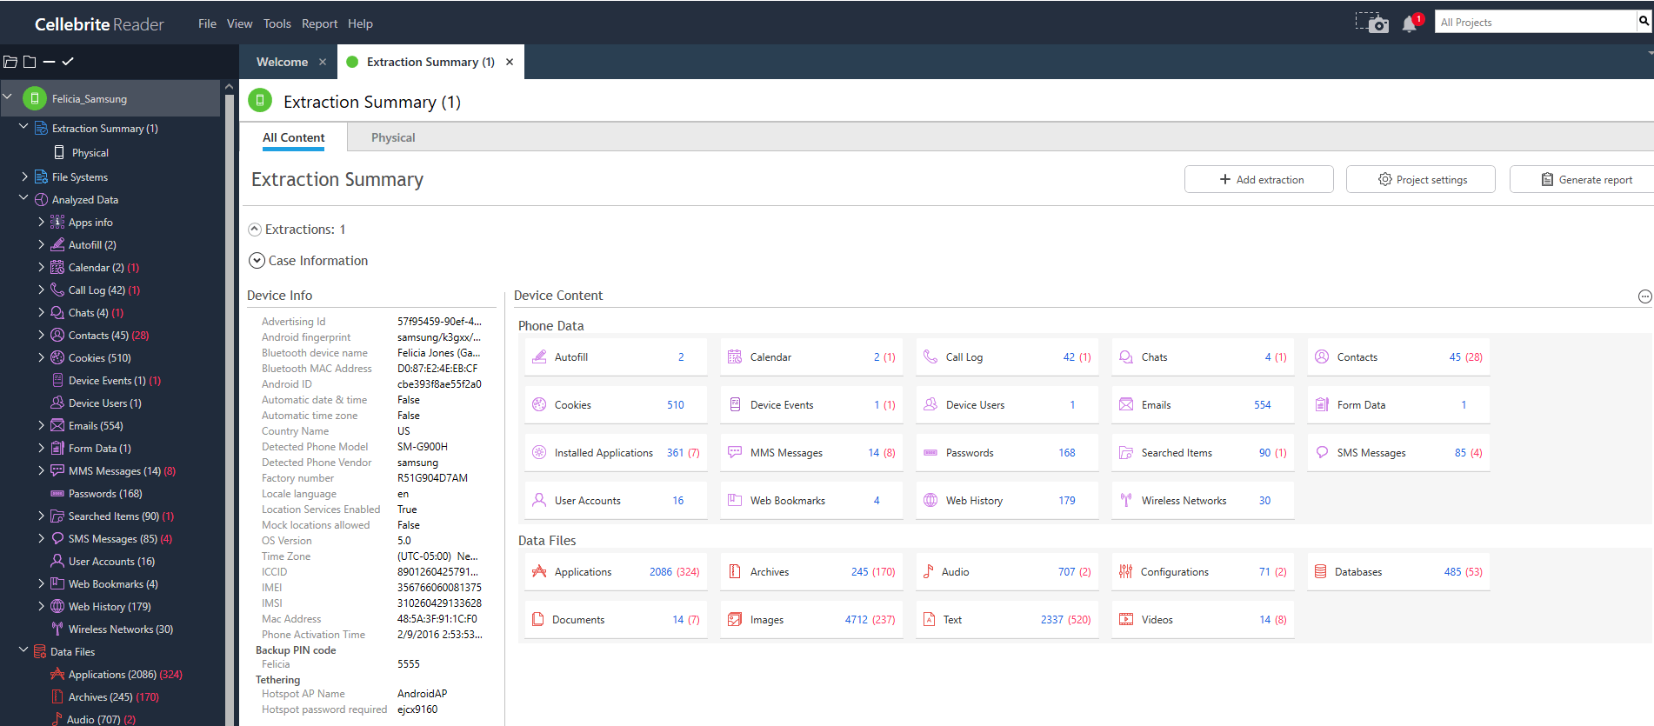Open the Web History tile
Viewport: 1654px width, 726px height.
click(1006, 501)
